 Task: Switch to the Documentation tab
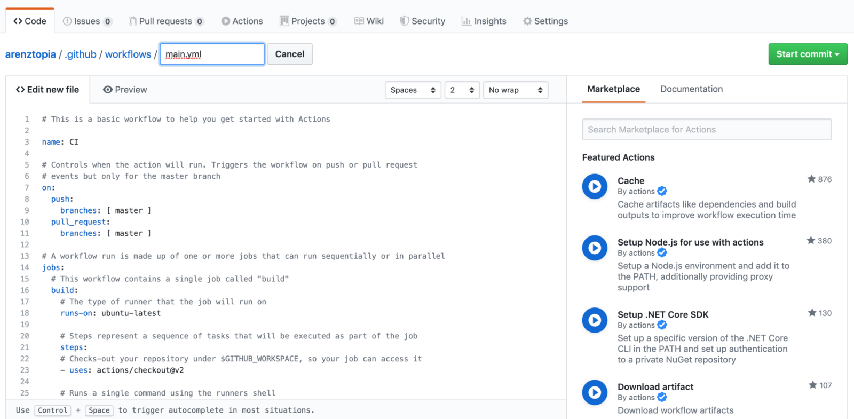[691, 89]
